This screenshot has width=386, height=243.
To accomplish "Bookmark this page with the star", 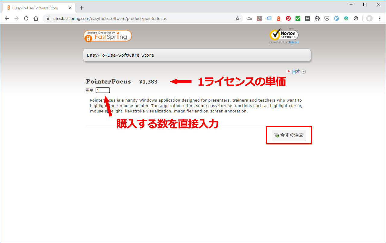I will pos(238,18).
